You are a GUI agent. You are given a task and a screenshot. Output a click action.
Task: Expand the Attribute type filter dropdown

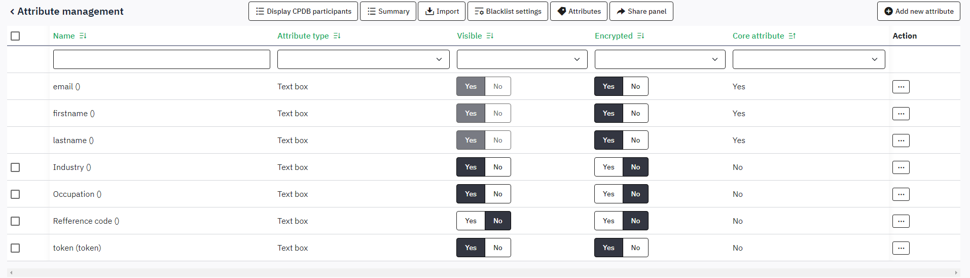(x=363, y=59)
